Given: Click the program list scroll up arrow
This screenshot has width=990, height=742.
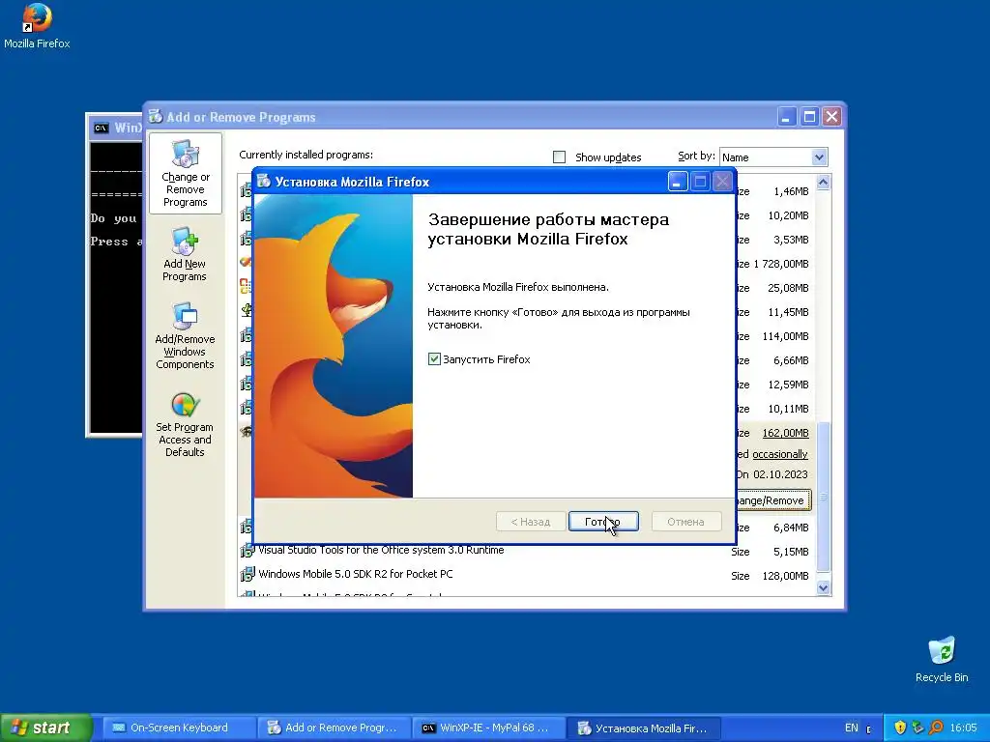Looking at the screenshot, I should pos(823,183).
